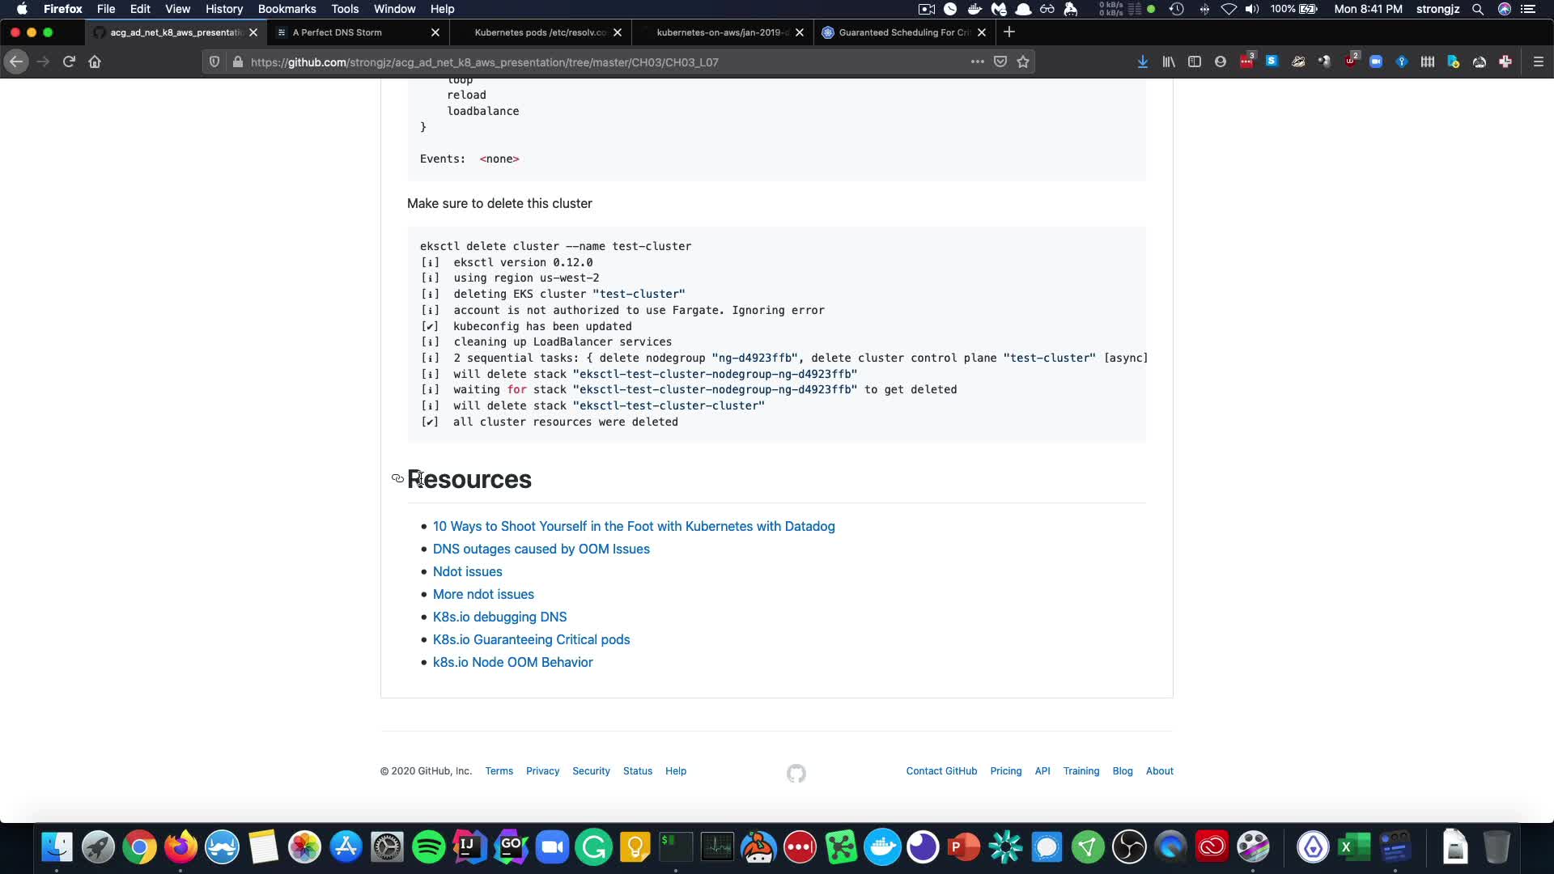Open the Firefox hamburger application menu
This screenshot has height=874, width=1554.
pyautogui.click(x=1538, y=62)
